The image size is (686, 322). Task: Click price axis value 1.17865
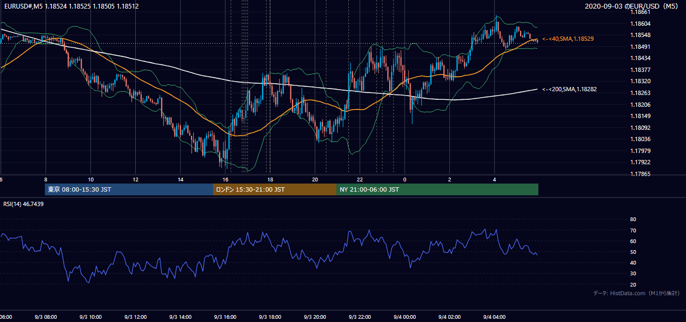(640, 174)
